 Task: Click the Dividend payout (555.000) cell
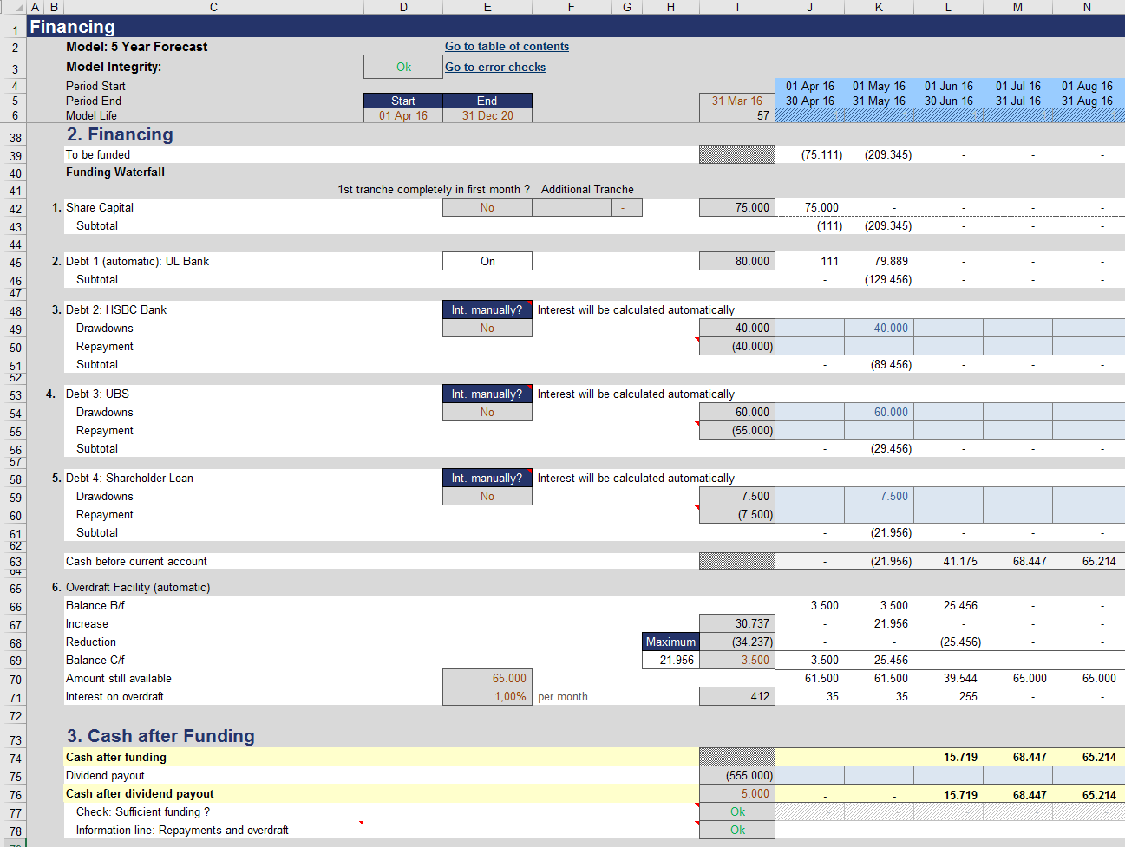[x=737, y=776]
